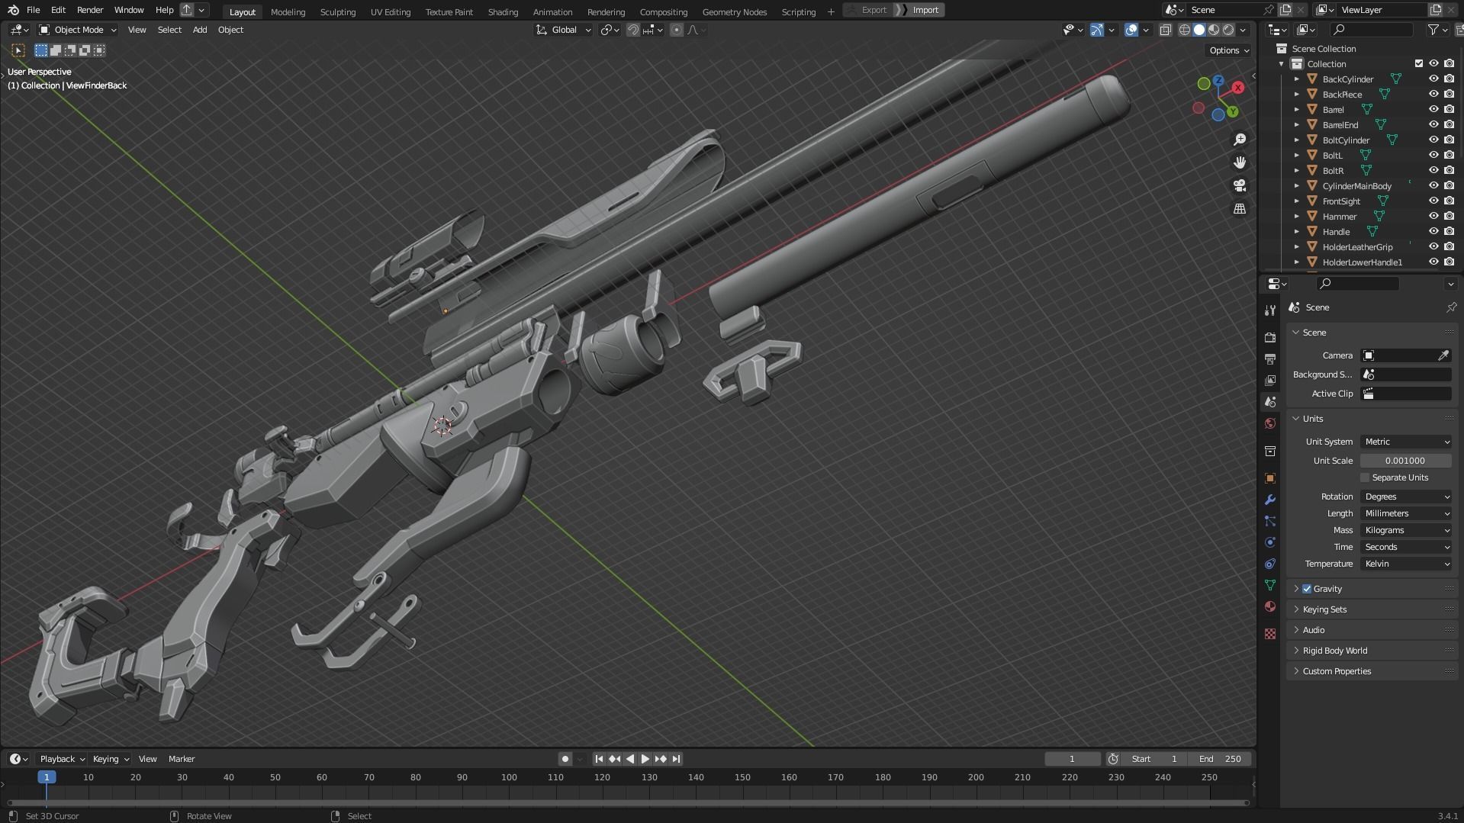Image resolution: width=1464 pixels, height=823 pixels.
Task: Open the Object Data mesh properties tab
Action: (1270, 585)
